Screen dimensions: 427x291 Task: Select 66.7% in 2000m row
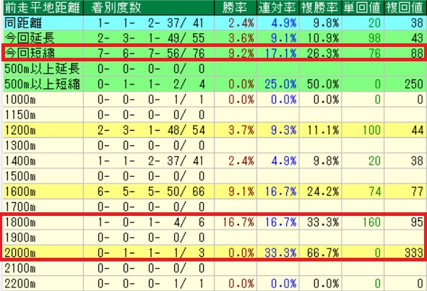pos(323,253)
